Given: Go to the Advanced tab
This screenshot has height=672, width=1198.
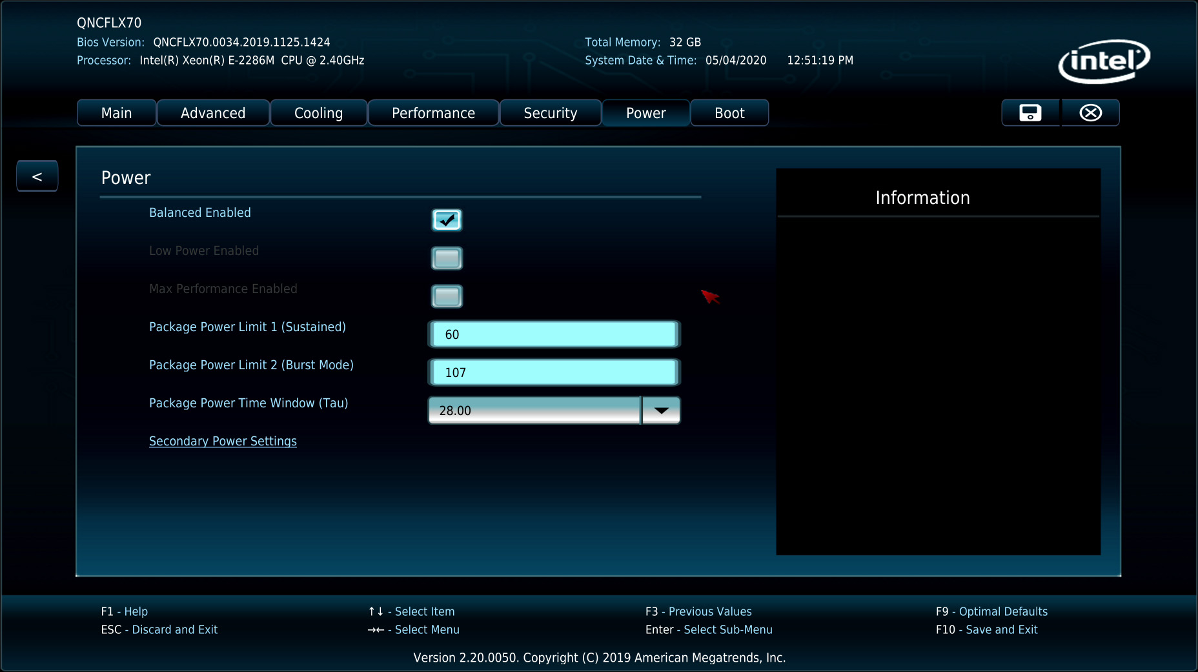Looking at the screenshot, I should 213,113.
